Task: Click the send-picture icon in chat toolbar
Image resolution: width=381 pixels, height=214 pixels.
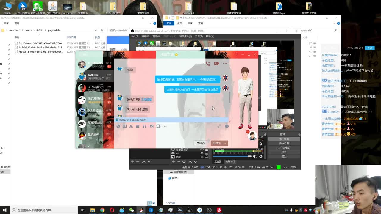Action: [x=152, y=126]
